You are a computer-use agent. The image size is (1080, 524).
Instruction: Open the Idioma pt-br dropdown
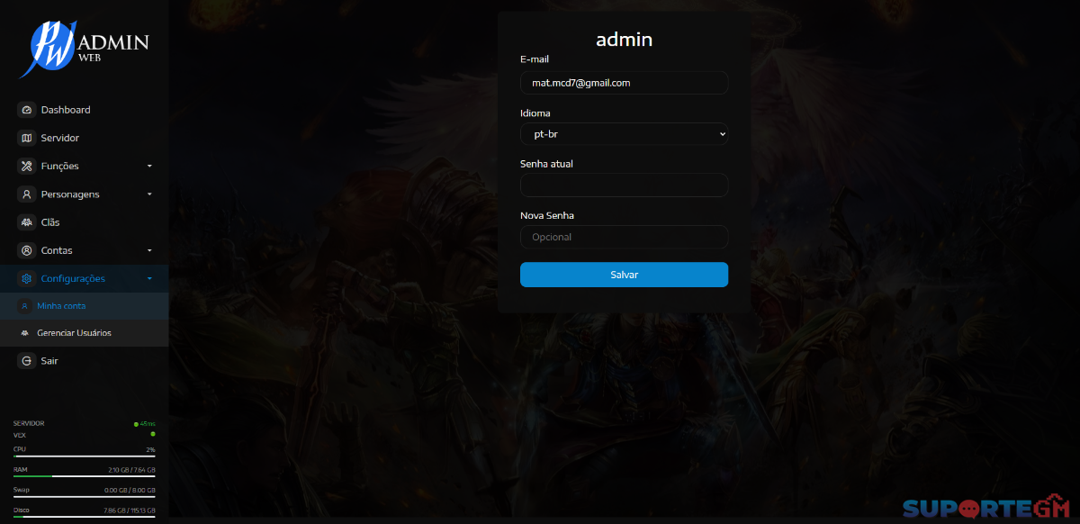624,134
